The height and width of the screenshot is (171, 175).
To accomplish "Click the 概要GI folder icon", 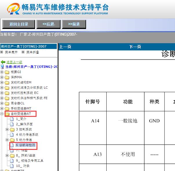I will (7, 72).
